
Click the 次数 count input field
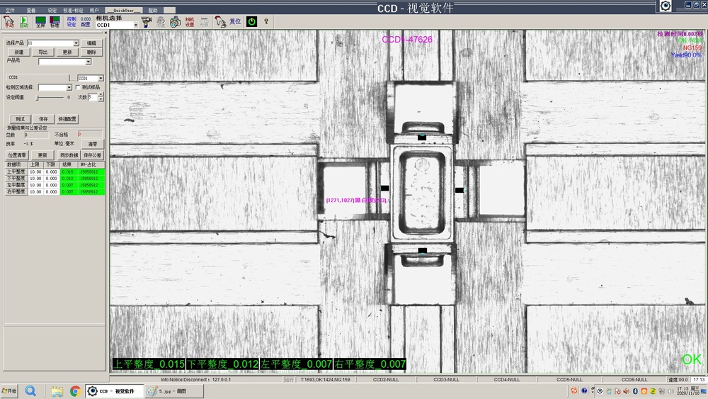91,97
